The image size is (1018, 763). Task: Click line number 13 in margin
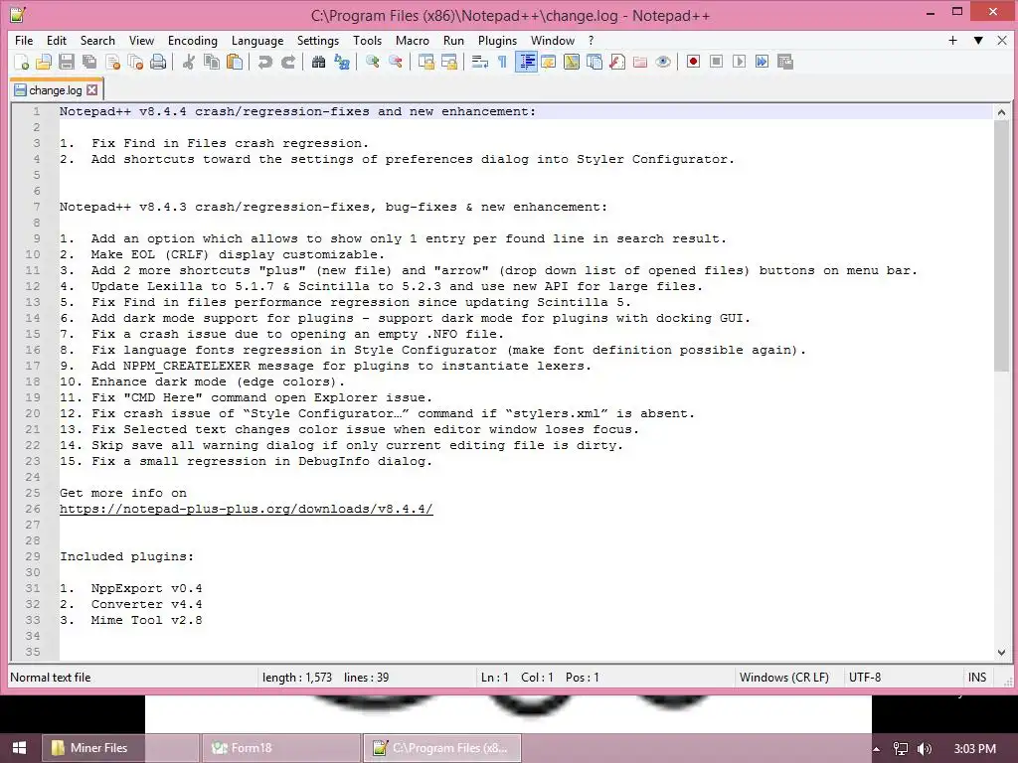(33, 302)
